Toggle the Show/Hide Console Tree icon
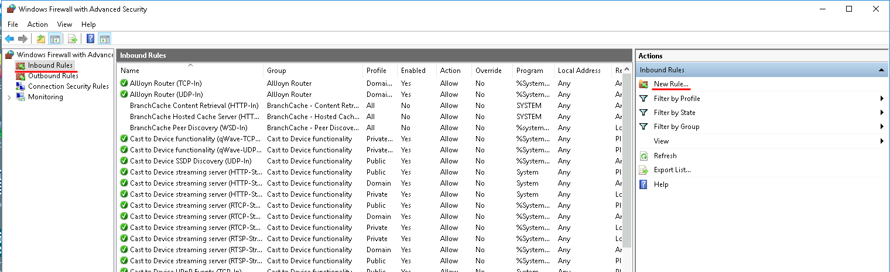Screen dimensions: 890x272 pyautogui.click(x=54, y=39)
